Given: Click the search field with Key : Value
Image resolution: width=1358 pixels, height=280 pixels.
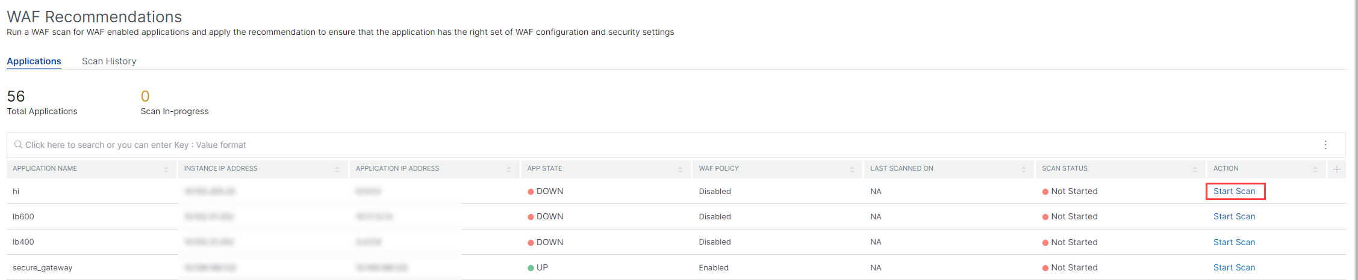Looking at the screenshot, I should 662,145.
